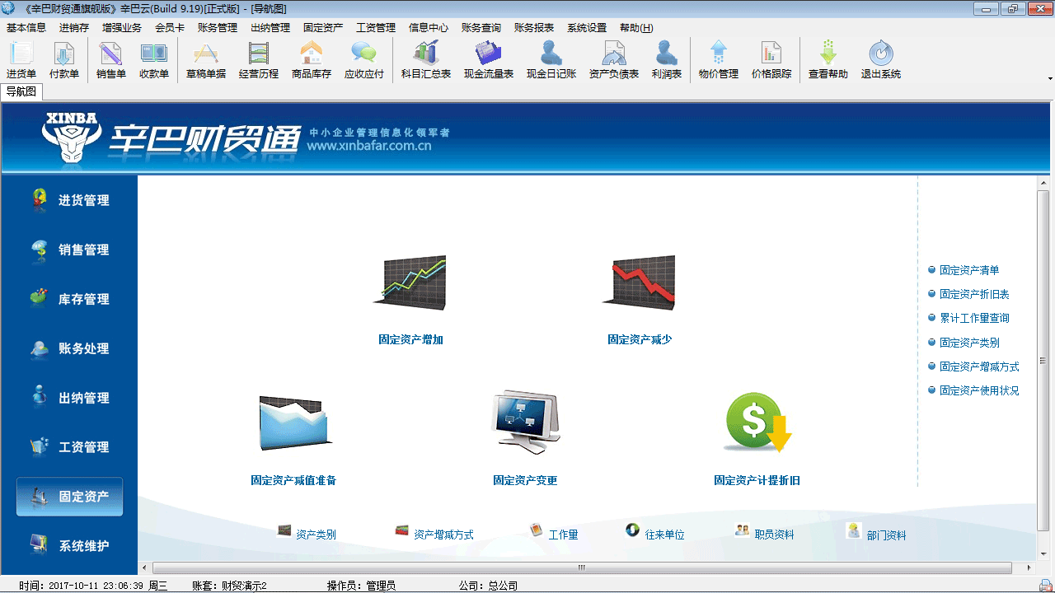1055x593 pixels.
Task: Open 商品库存 house icon
Action: [x=312, y=60]
